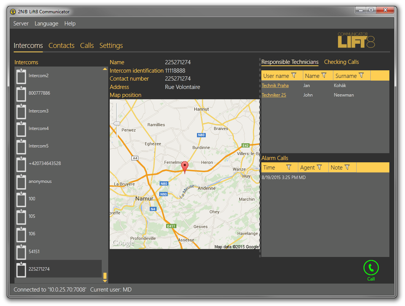Show the Checking Calls tab
Screen dimensions: 405x306
coord(341,62)
